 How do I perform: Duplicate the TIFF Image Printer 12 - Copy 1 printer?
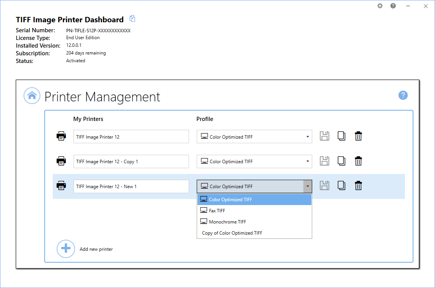[341, 161]
